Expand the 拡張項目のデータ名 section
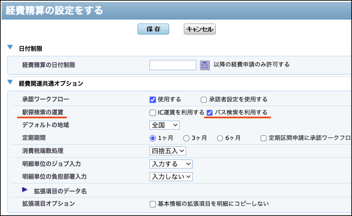The image size is (352, 216). point(25,190)
